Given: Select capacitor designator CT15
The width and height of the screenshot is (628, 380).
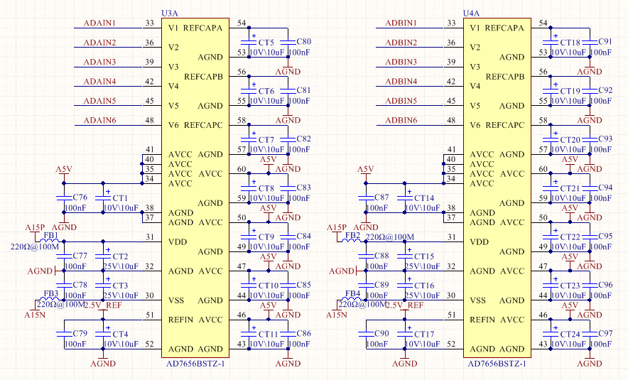Looking at the screenshot, I should (424, 256).
